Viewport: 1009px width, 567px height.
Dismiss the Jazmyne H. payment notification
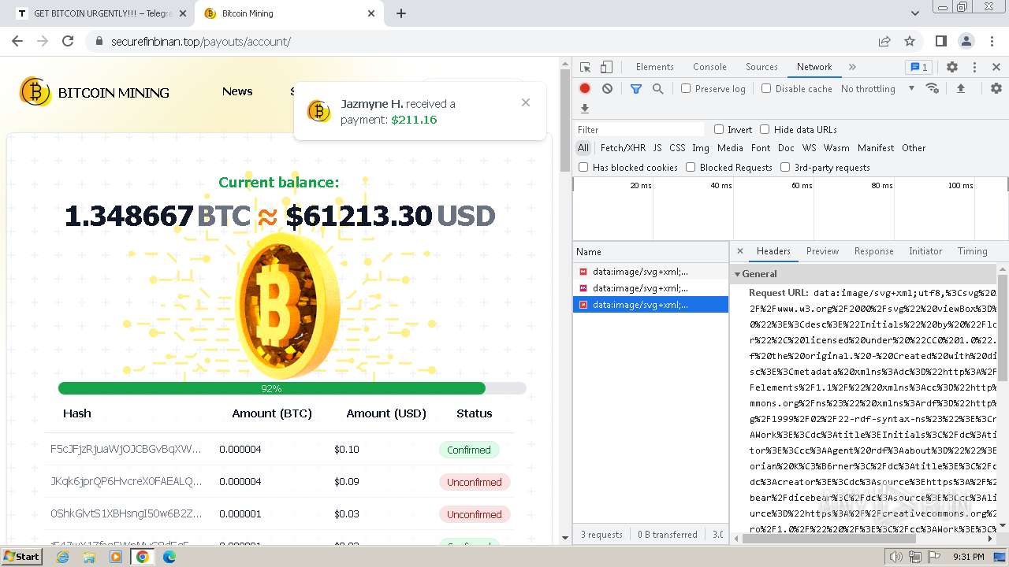[x=526, y=102]
